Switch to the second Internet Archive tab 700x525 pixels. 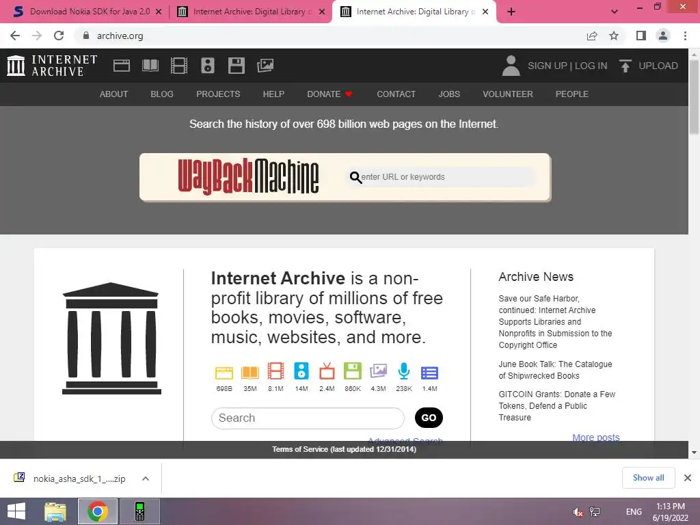pyautogui.click(x=250, y=12)
